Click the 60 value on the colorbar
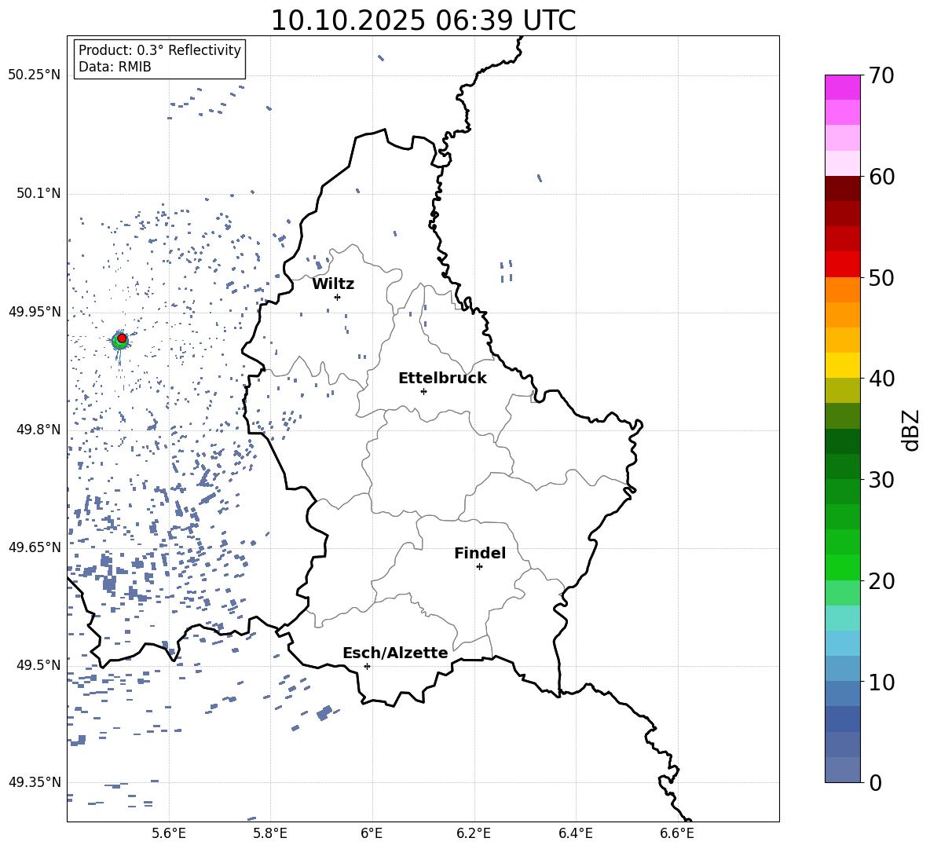The height and width of the screenshot is (849, 930). click(881, 176)
